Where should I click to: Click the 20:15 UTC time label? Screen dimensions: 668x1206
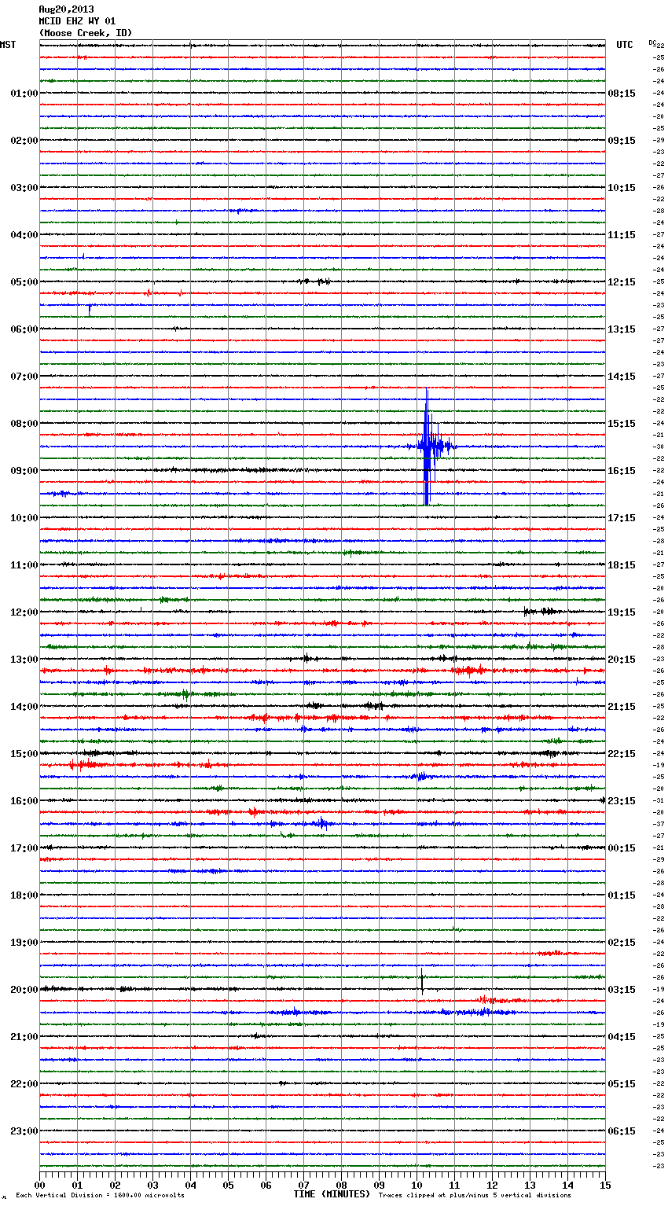pos(622,660)
